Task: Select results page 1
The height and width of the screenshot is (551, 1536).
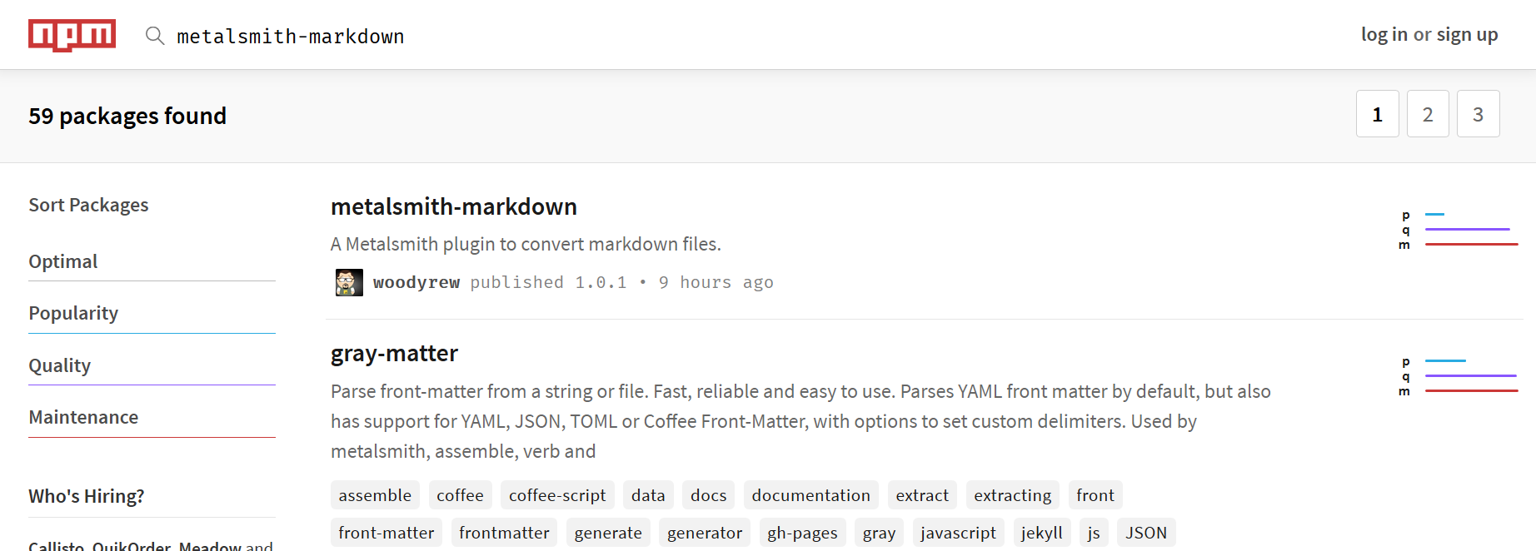Action: (1377, 114)
